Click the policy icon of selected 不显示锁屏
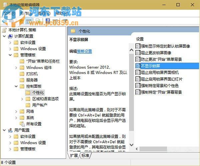200x166 pixels. (138, 66)
